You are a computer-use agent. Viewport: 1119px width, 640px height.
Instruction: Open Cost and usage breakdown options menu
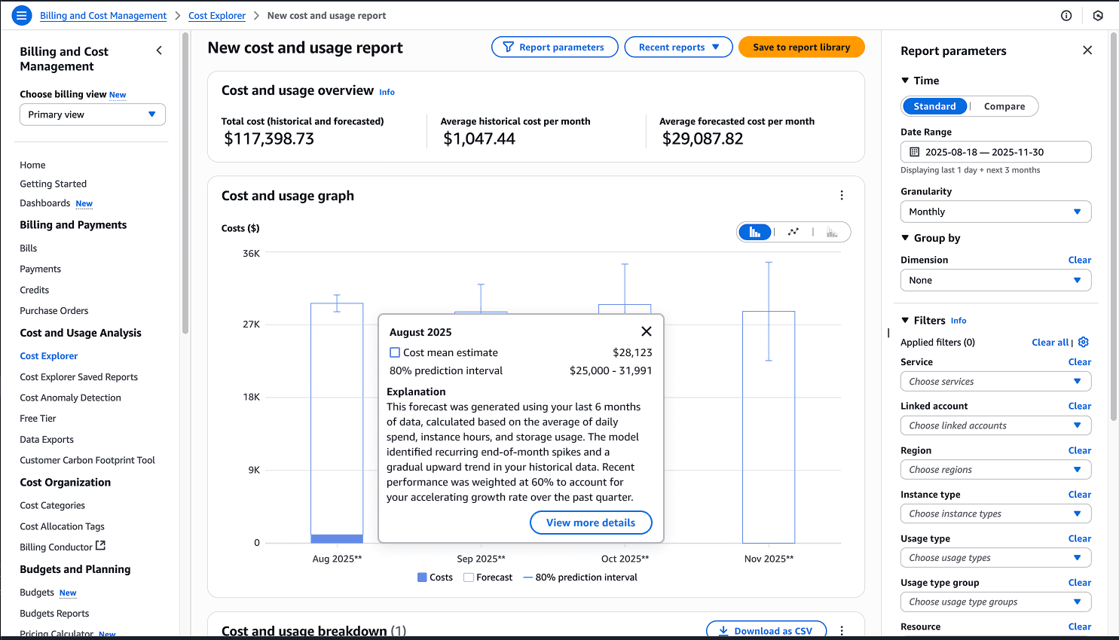[x=842, y=631]
